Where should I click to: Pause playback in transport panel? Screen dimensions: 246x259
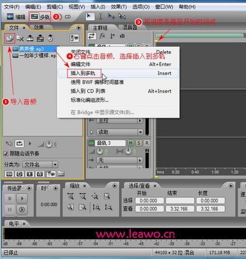pyautogui.click(x=10, y=209)
